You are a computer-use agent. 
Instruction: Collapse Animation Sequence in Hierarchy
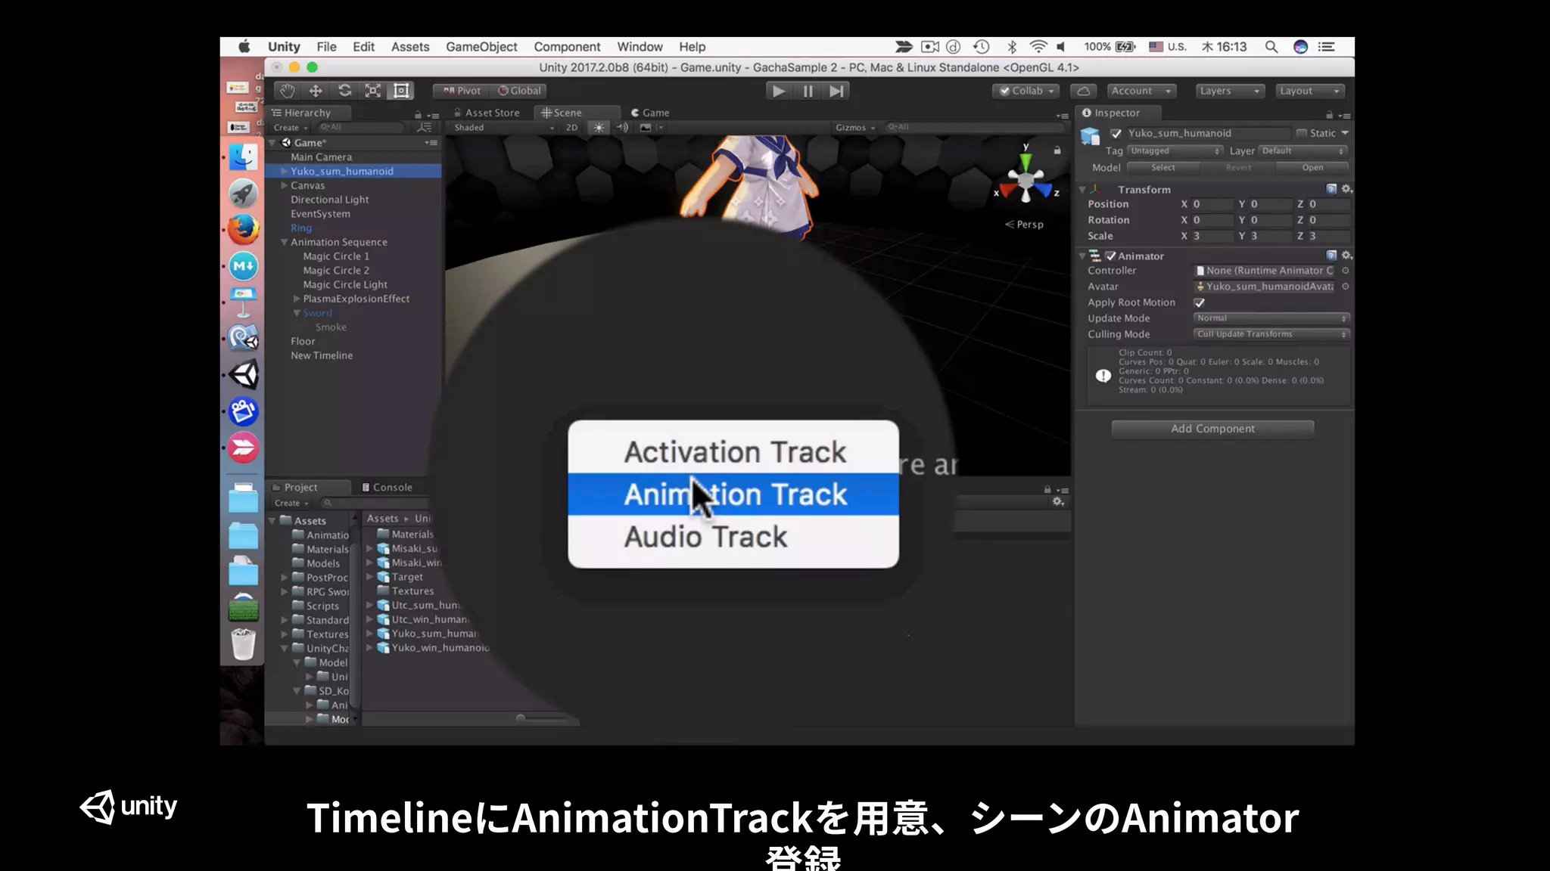click(284, 242)
